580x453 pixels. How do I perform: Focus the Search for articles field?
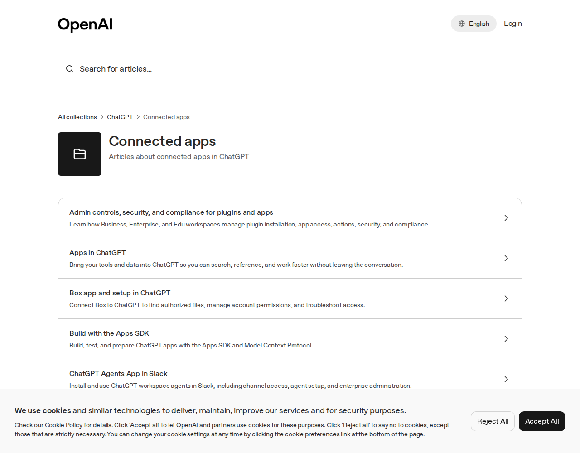290,69
